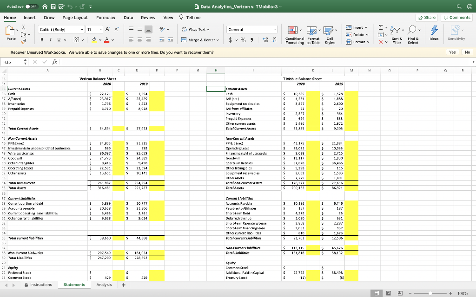This screenshot has height=297, width=476.
Task: Open Format as Table gallery
Action: tap(313, 35)
